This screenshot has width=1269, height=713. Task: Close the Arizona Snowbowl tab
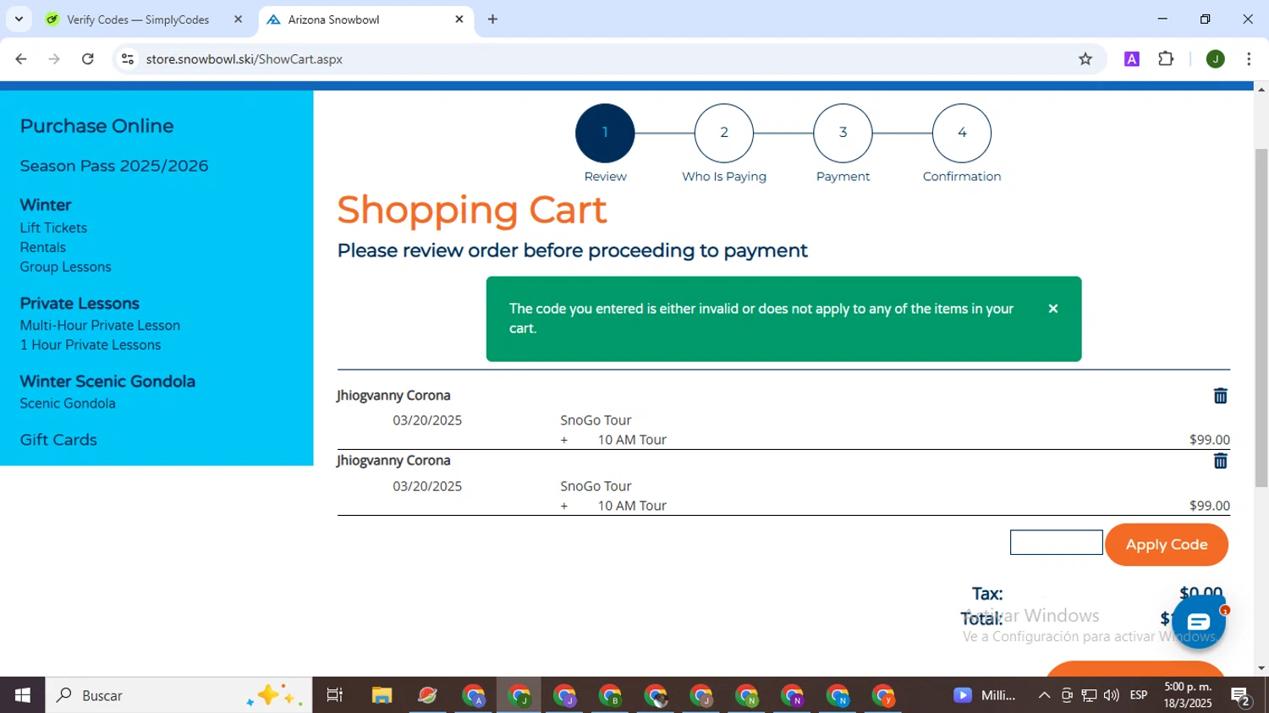[459, 19]
